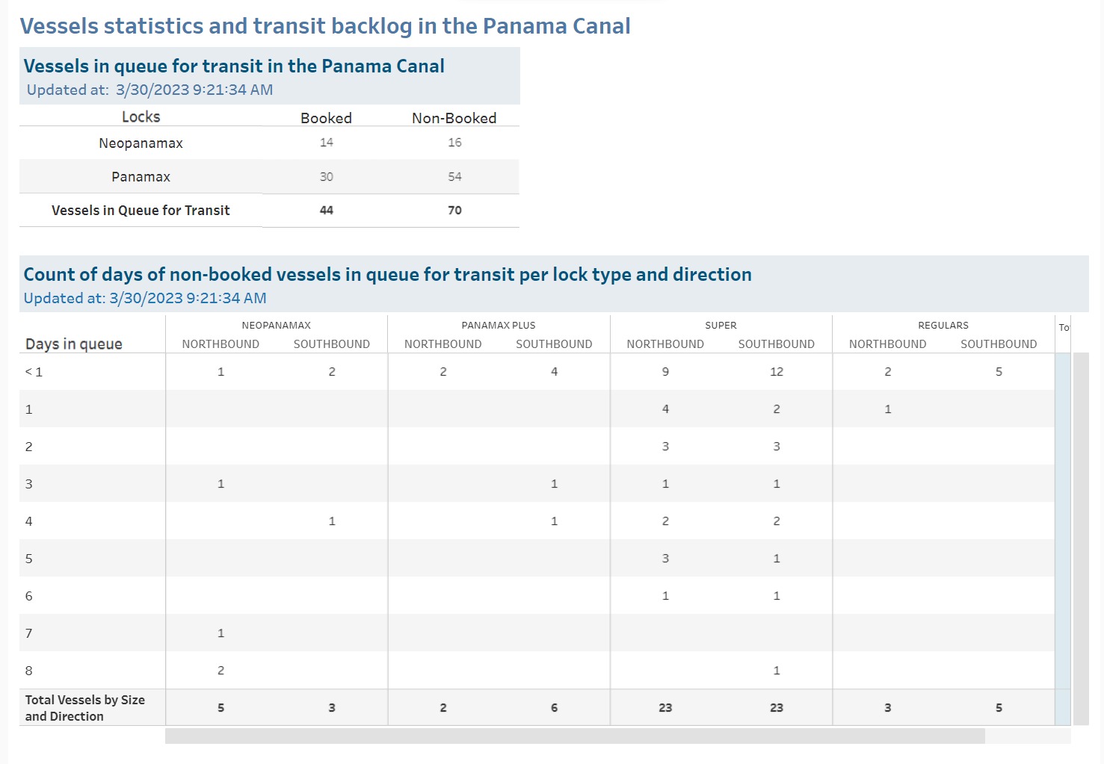Click the Non-Booked column header
Viewport: 1104px width, 764px height.
point(454,118)
